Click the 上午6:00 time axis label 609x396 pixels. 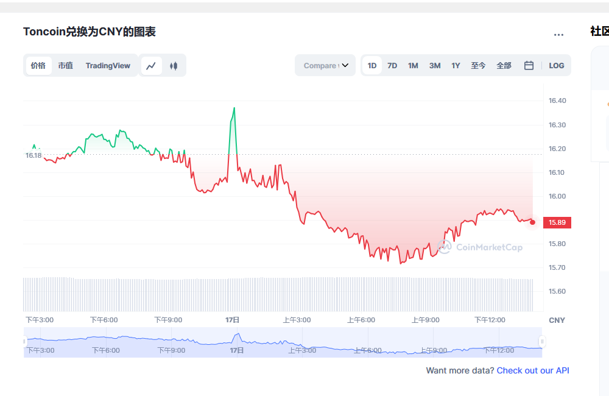pyautogui.click(x=361, y=320)
